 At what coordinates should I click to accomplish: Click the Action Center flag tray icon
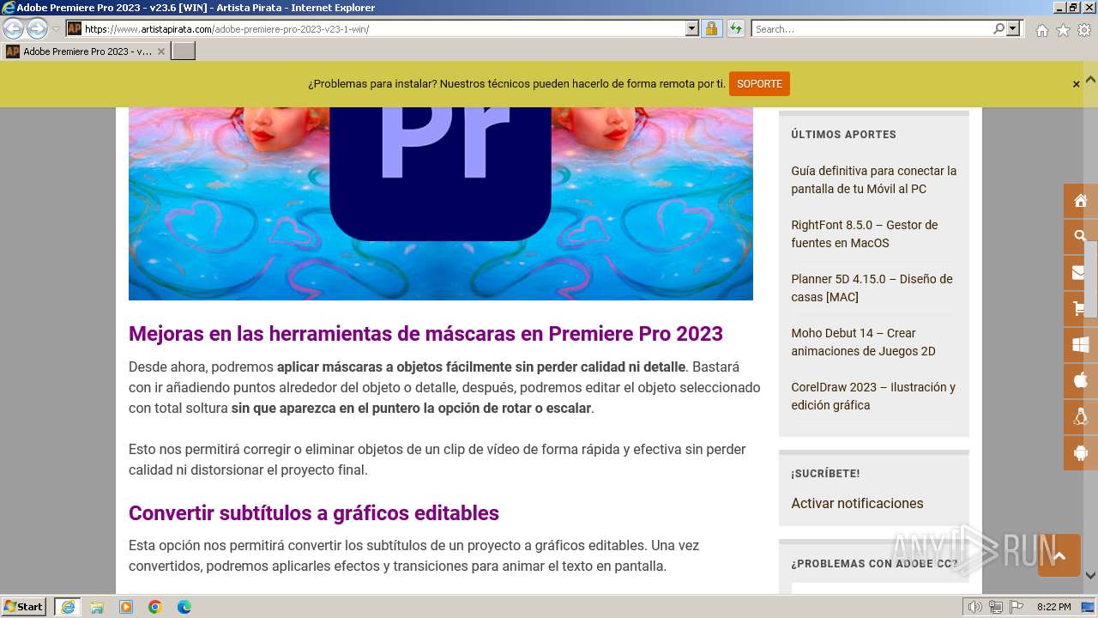tap(1017, 607)
